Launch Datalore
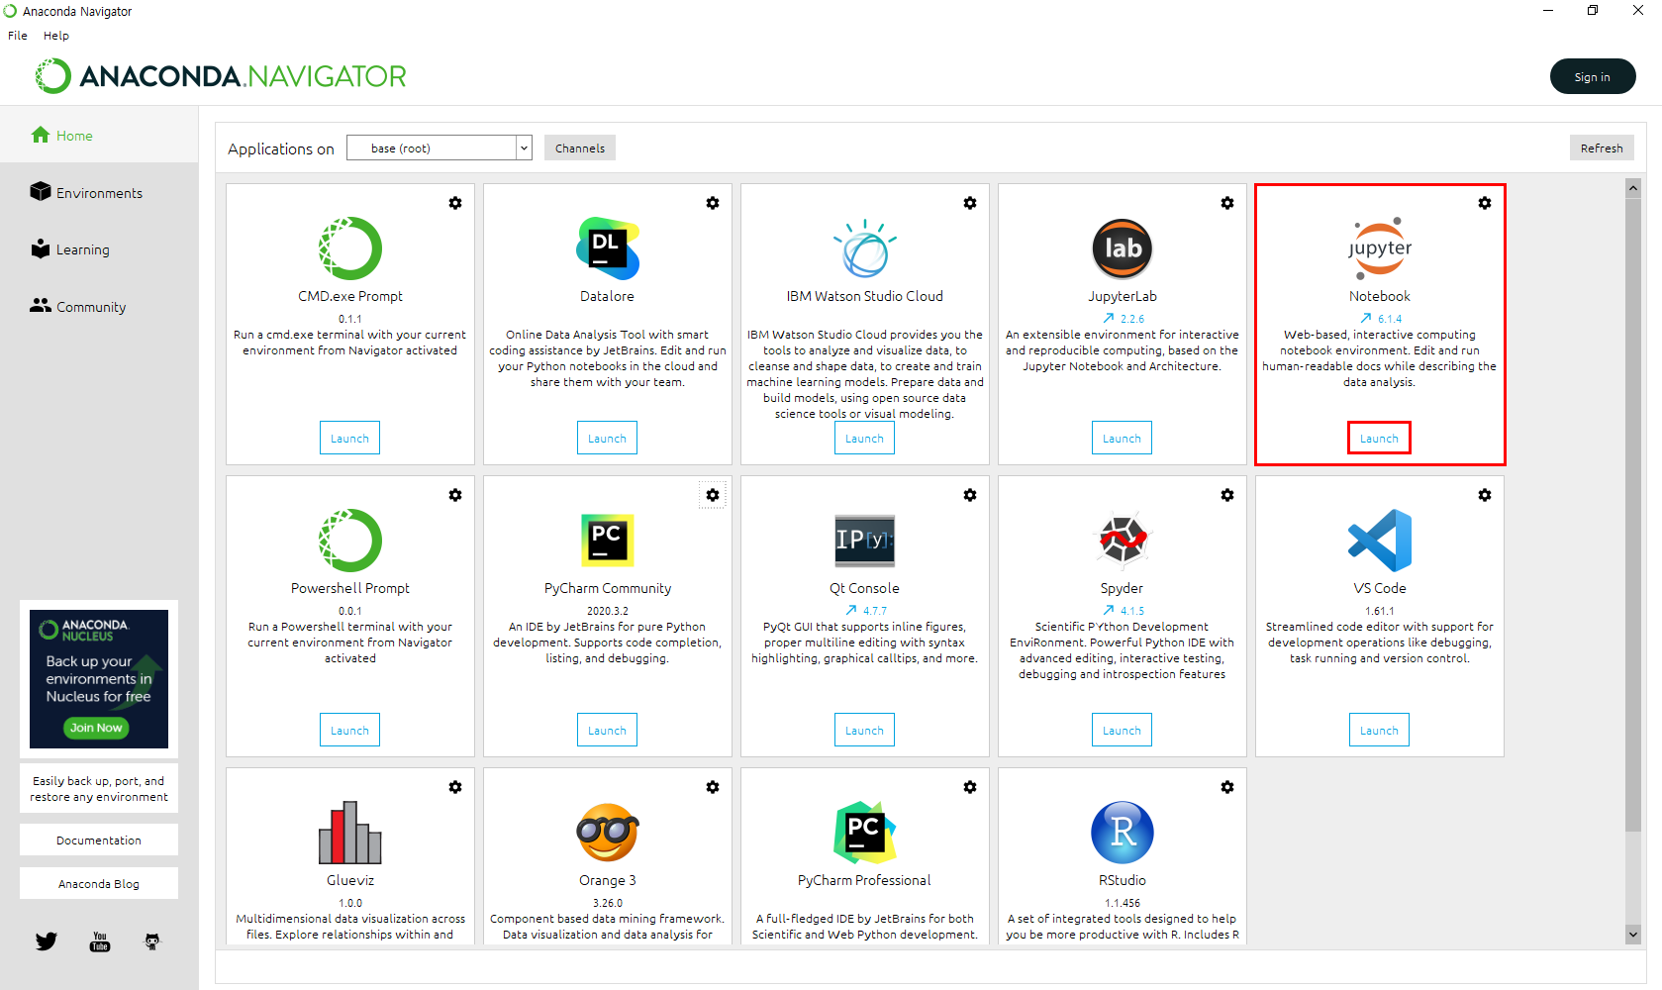1662x990 pixels. tap(608, 439)
